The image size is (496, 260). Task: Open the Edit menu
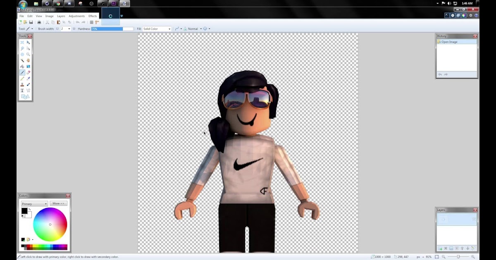point(30,16)
